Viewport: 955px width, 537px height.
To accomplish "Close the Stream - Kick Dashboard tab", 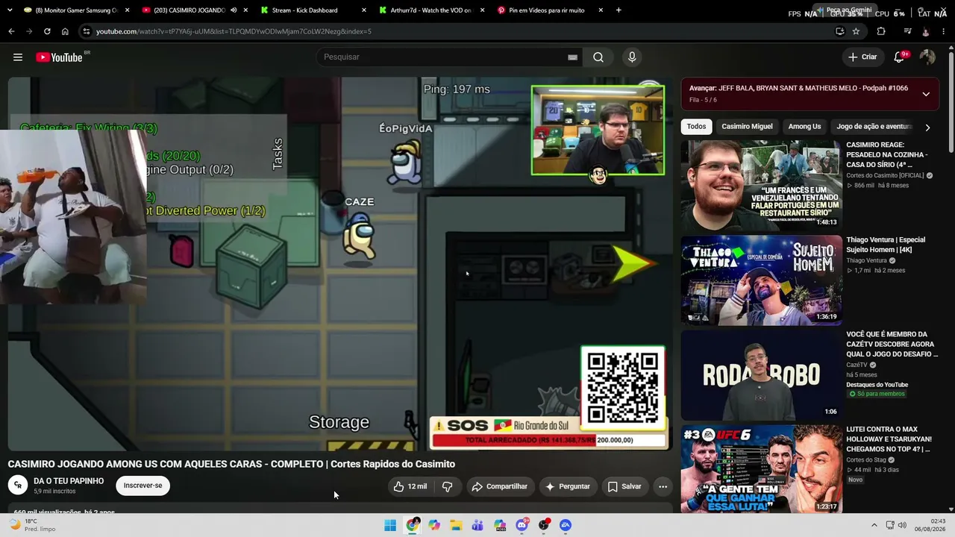I will pyautogui.click(x=364, y=10).
